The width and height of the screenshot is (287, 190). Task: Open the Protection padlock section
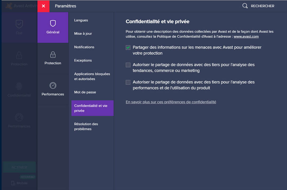point(53,58)
